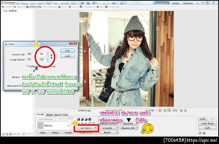Click the Margin button

(55, 132)
